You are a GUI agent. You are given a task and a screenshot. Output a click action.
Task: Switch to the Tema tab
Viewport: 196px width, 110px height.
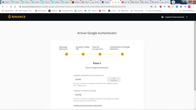(x=26, y=2)
